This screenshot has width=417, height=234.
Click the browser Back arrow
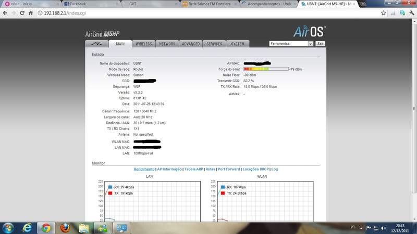click(x=5, y=13)
